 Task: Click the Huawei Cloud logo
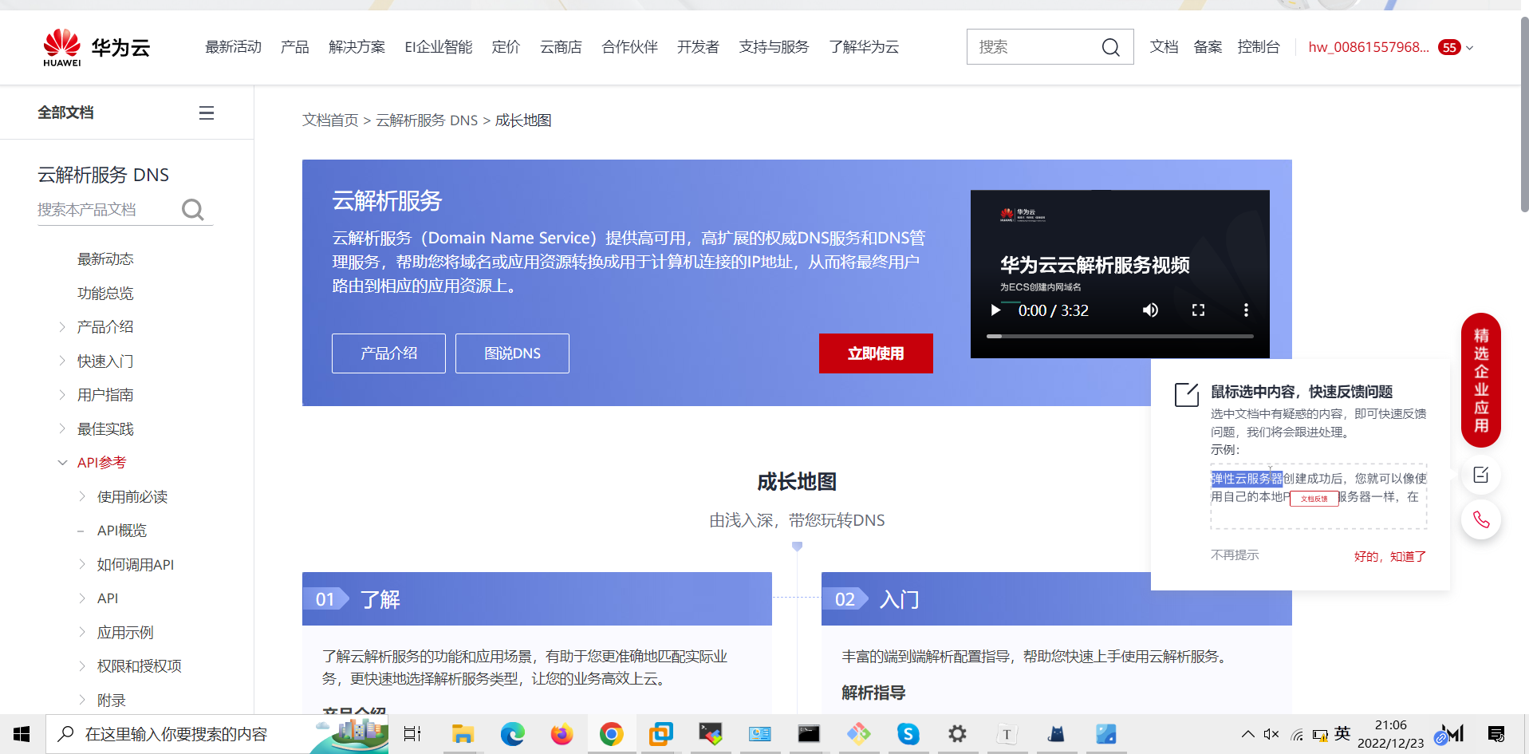(x=97, y=48)
